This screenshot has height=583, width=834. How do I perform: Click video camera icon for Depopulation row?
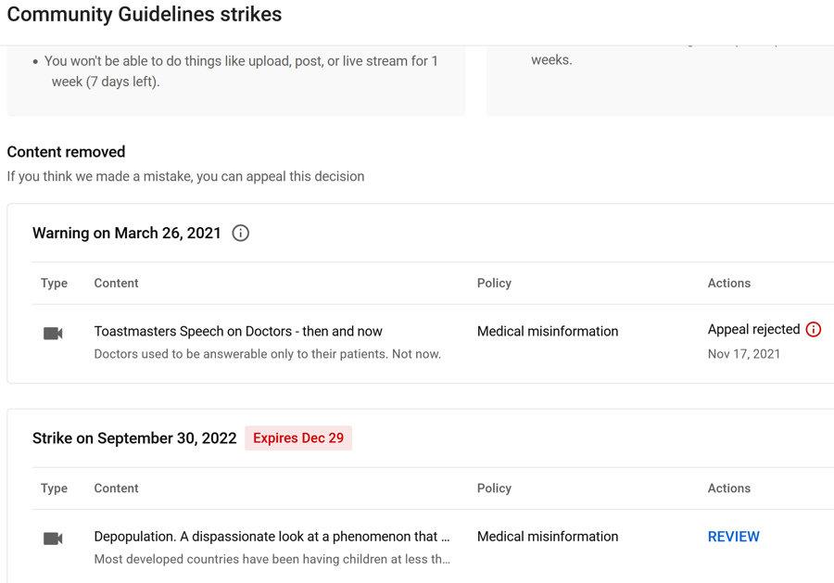pyautogui.click(x=53, y=539)
